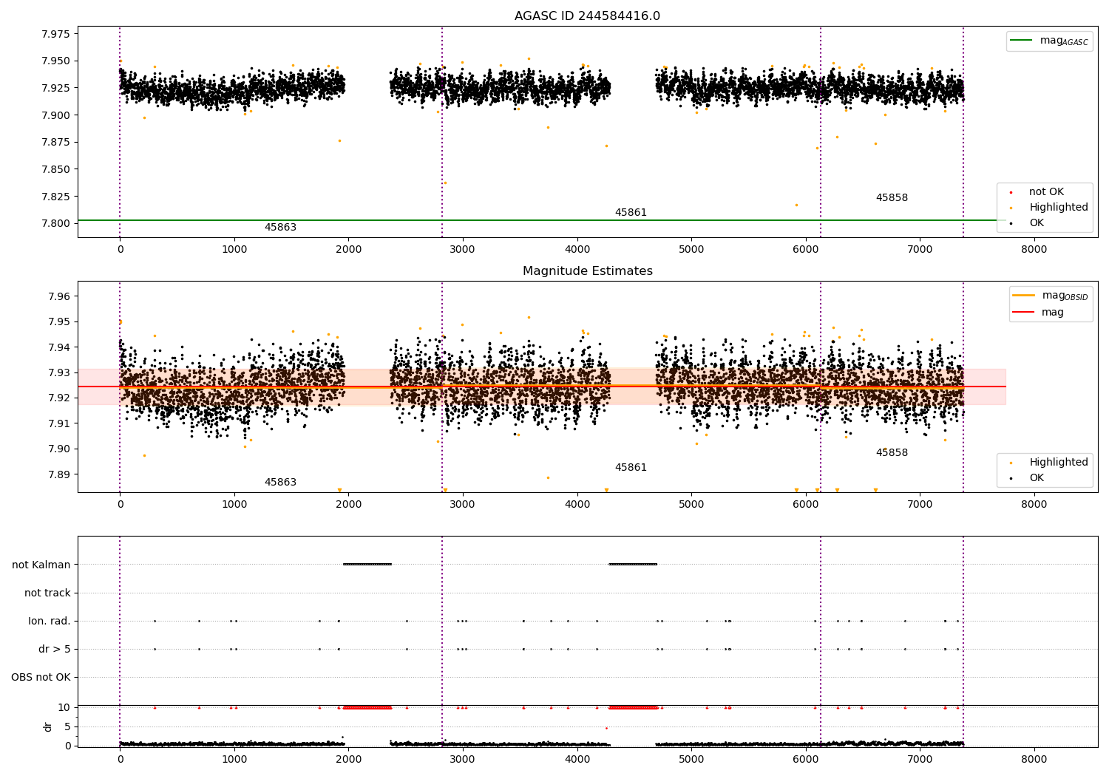
Task: Click the red 'mag' legend line in middle plot
Action: (1025, 313)
